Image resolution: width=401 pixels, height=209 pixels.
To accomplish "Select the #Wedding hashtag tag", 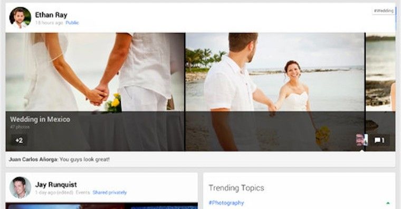I will pos(384,11).
